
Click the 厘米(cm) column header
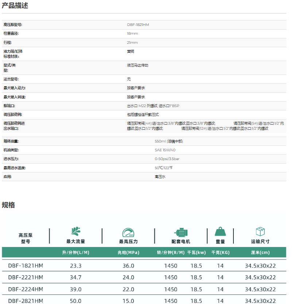[x=260, y=252]
